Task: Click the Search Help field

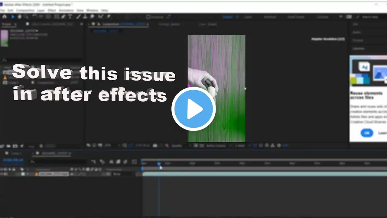Action: click(x=370, y=17)
